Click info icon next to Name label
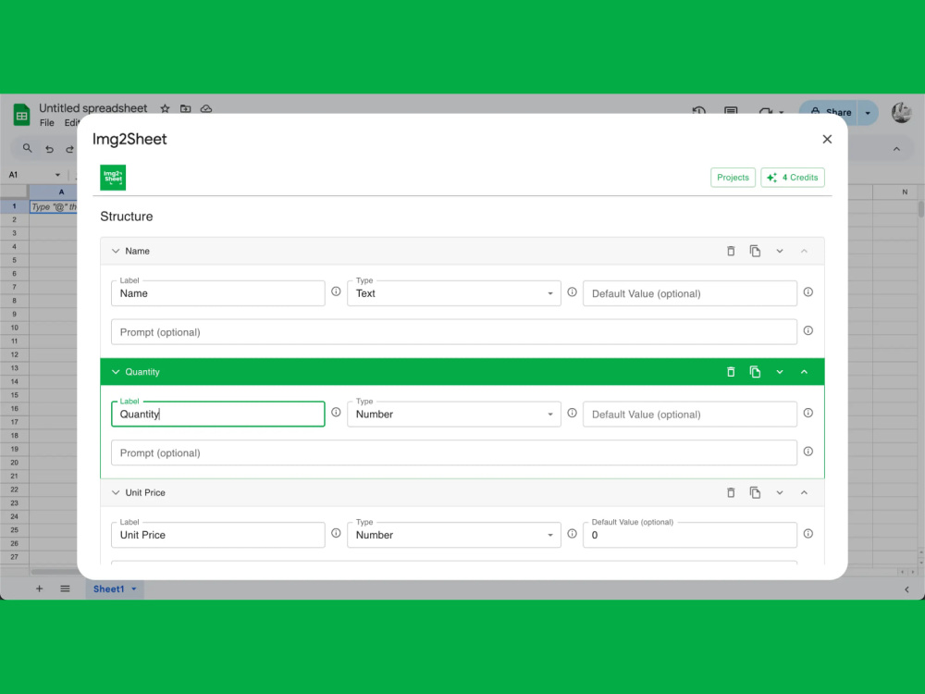Image resolution: width=925 pixels, height=694 pixels. coord(336,291)
